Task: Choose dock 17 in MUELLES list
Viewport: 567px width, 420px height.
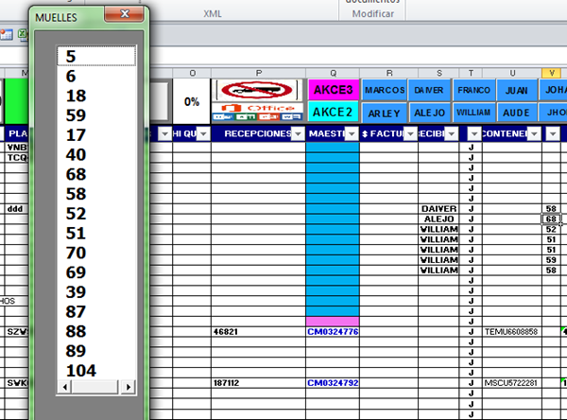Action: (x=96, y=135)
